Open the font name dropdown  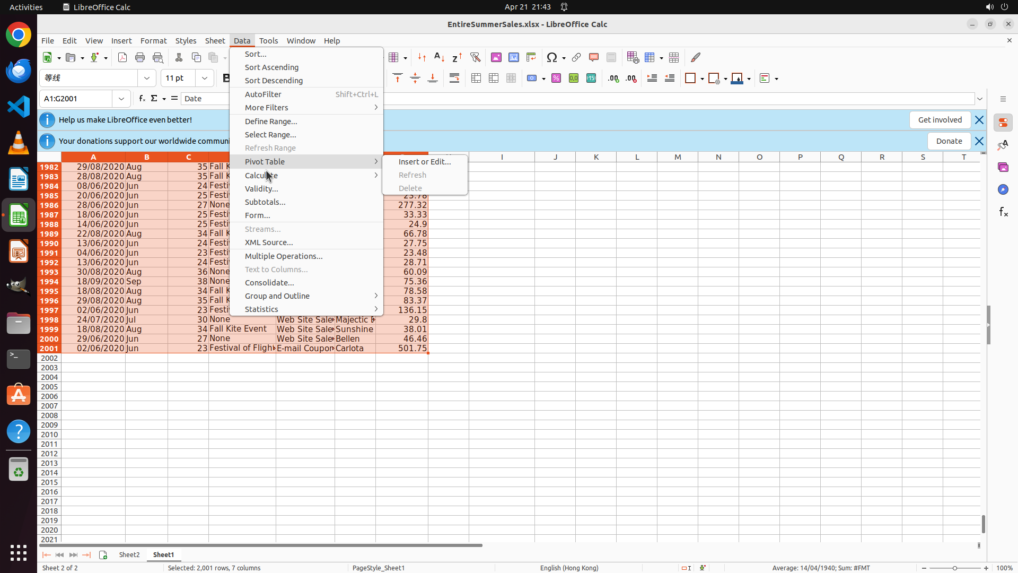pos(147,78)
